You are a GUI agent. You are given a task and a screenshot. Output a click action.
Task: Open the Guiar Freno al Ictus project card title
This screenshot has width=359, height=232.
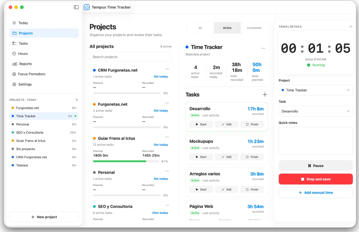116,139
